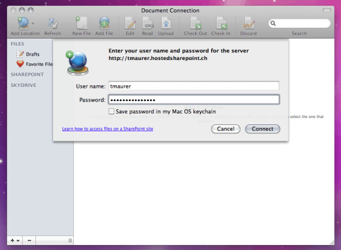Click into the User name field
Image resolution: width=341 pixels, height=250 pixels.
tap(194, 86)
